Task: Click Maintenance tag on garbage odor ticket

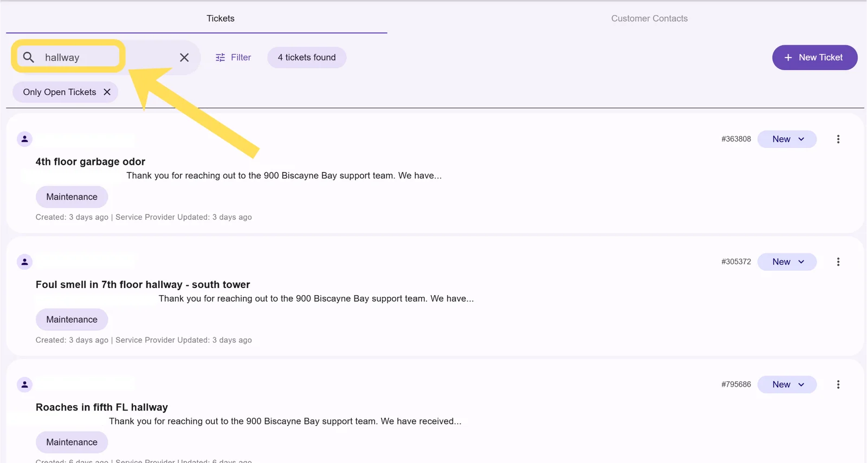Action: click(72, 197)
